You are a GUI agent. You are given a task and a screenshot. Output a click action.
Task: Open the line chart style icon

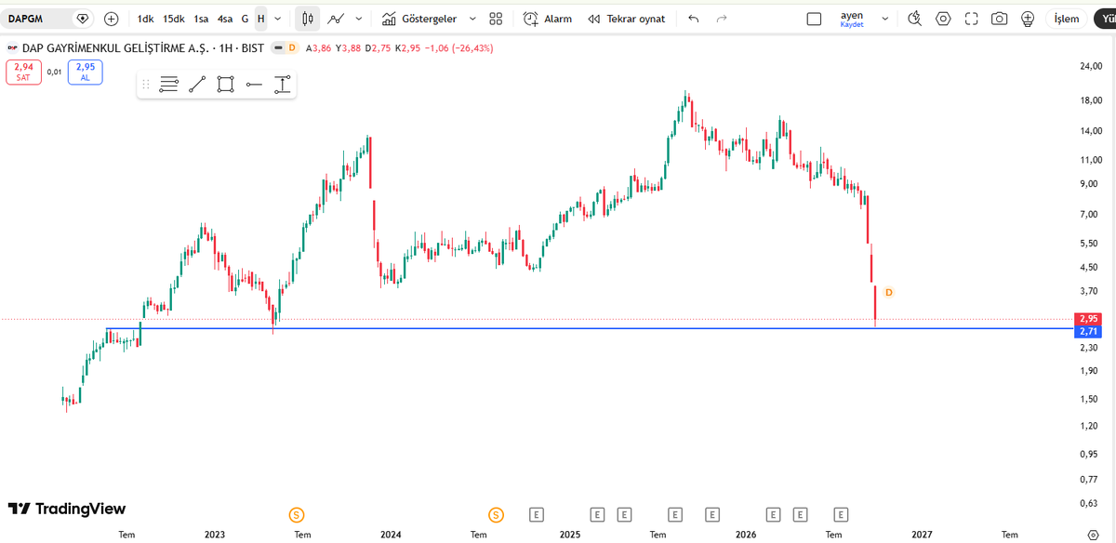[x=337, y=19]
